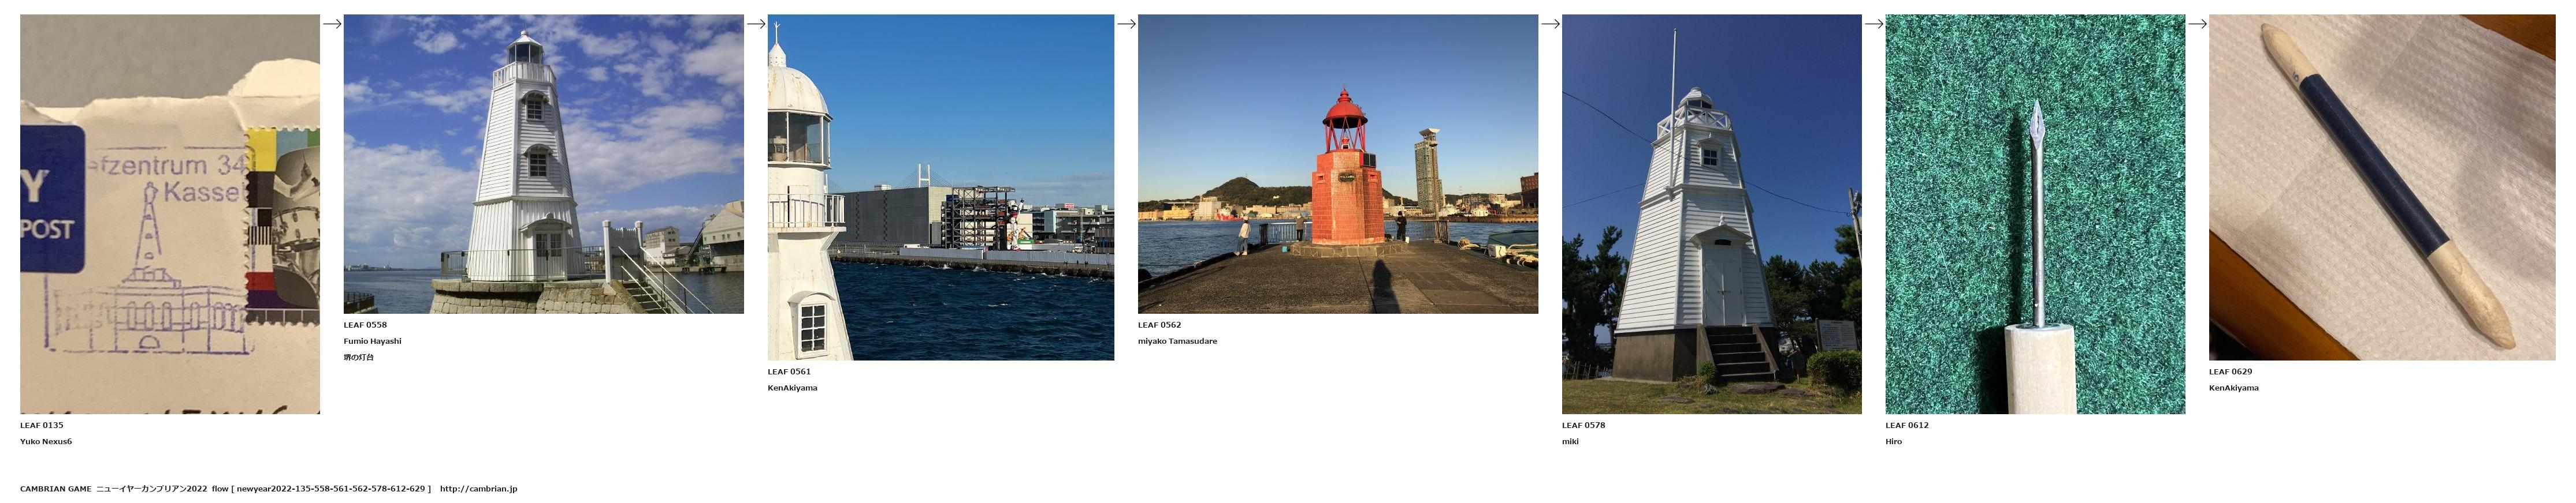Click the author name Fumio Hayashi

point(372,341)
